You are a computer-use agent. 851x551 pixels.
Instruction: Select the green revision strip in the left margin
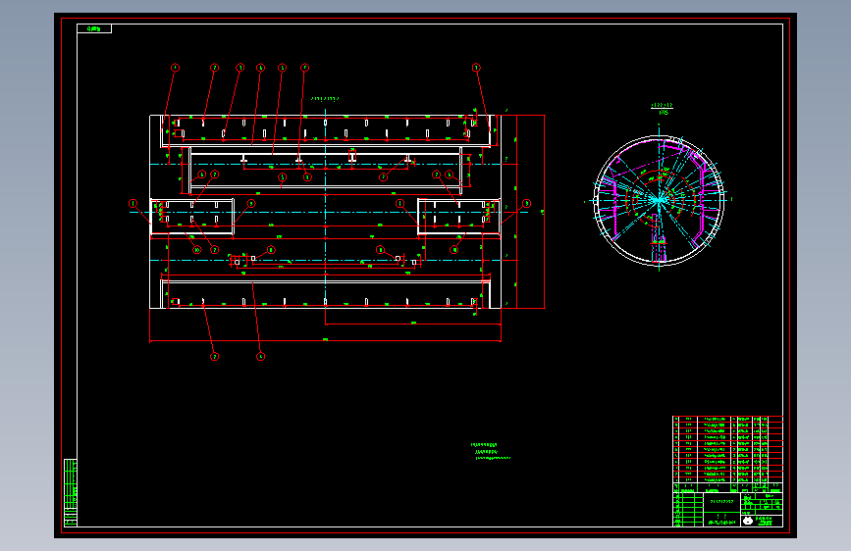(71, 492)
